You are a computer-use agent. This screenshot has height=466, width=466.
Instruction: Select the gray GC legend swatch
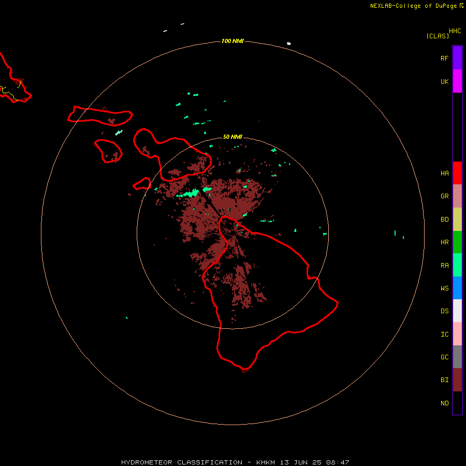point(457,357)
